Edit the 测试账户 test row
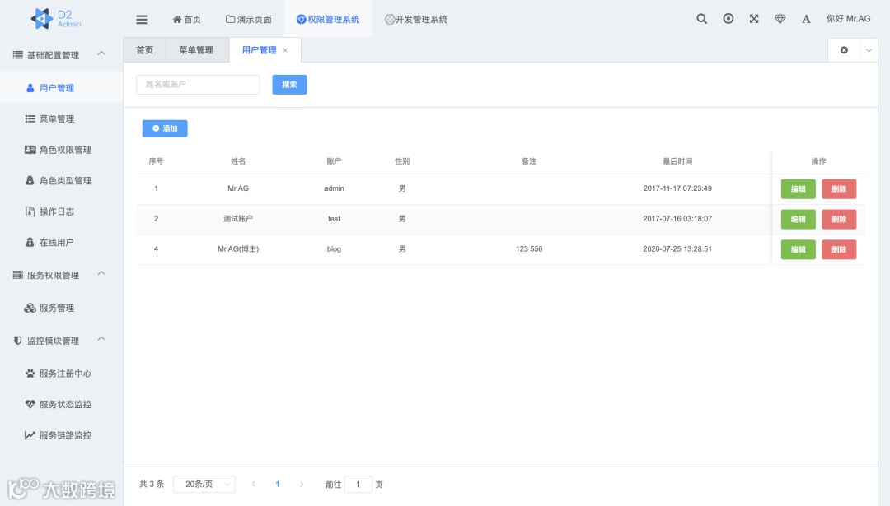Viewport: 890px width, 506px height. 798,219
